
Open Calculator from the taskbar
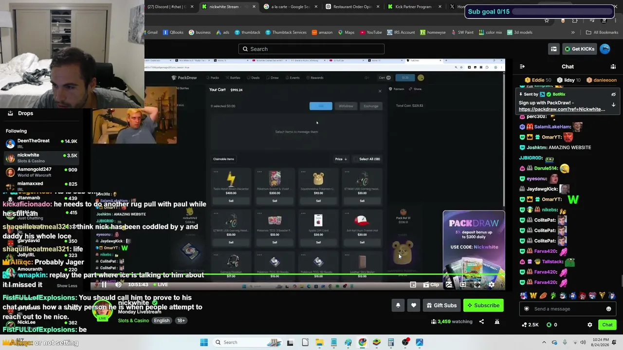coord(391,342)
